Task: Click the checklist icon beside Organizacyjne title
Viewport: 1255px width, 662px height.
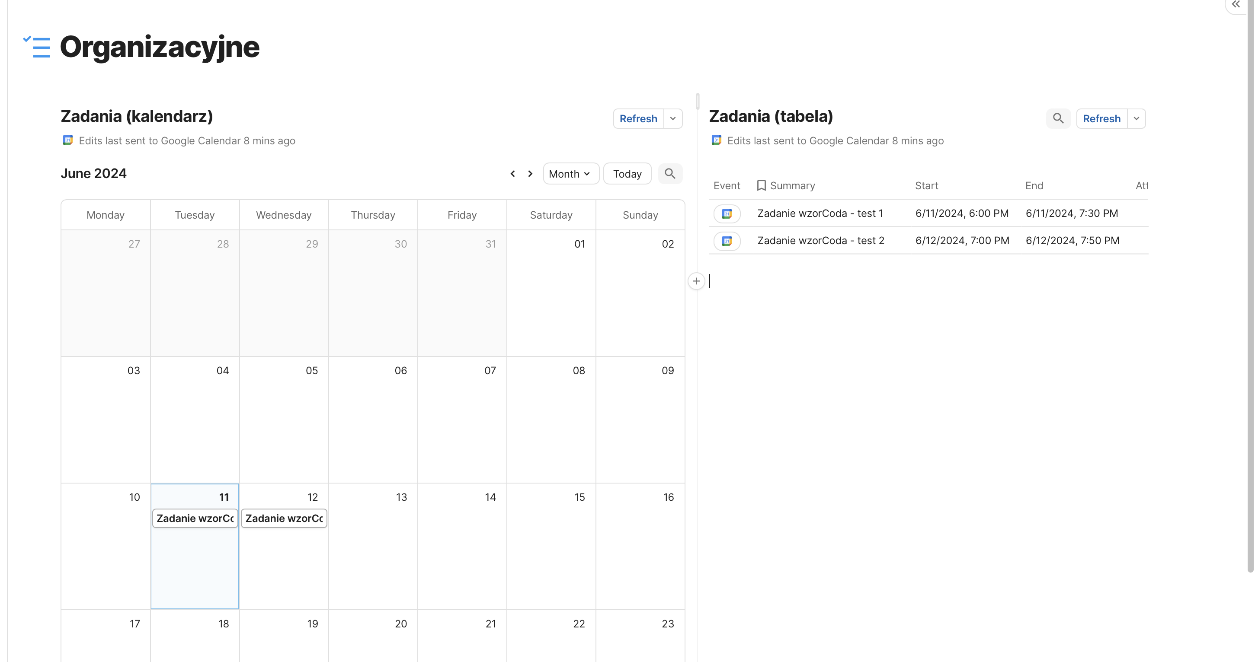Action: point(37,47)
